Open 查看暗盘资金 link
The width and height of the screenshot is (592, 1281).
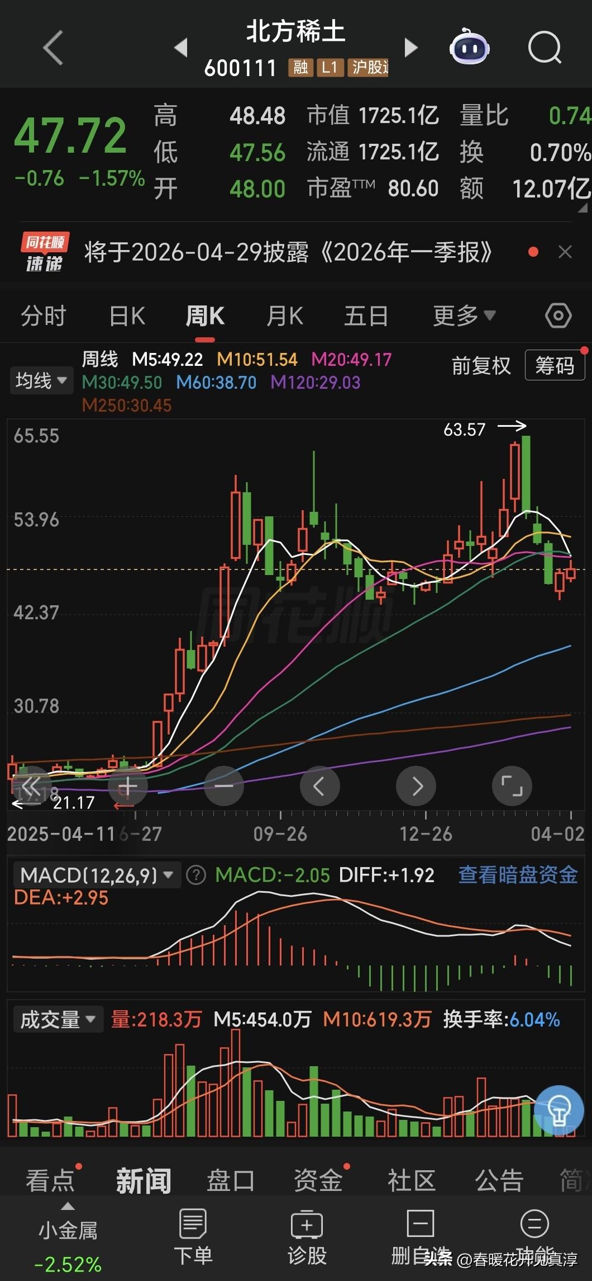(518, 874)
